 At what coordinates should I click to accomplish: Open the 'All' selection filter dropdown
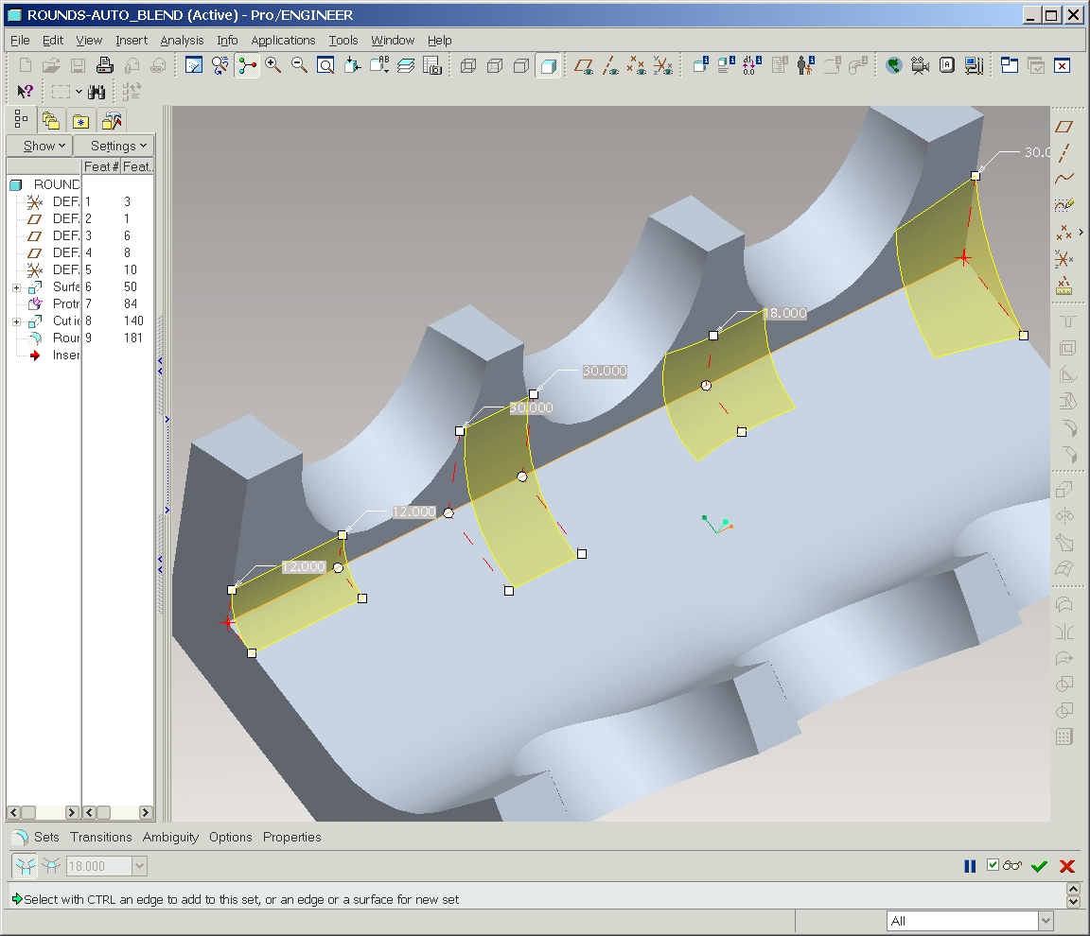coord(1045,921)
